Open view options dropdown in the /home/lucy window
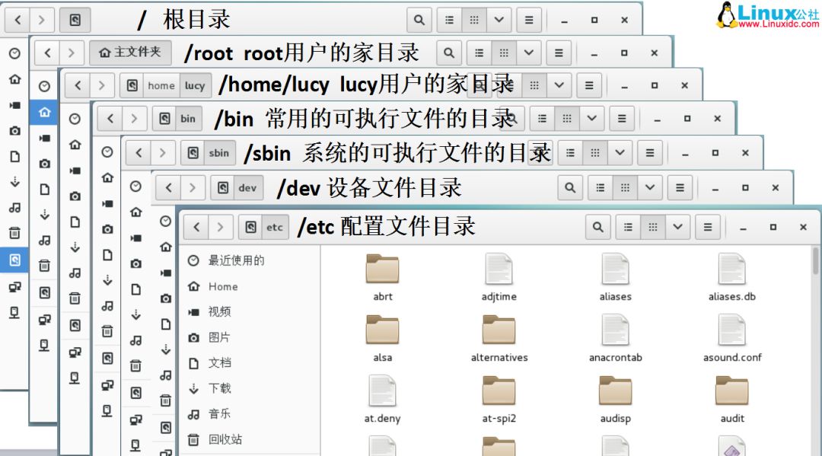 (x=559, y=85)
